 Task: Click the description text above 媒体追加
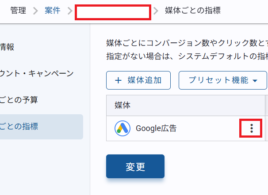pos(187,50)
